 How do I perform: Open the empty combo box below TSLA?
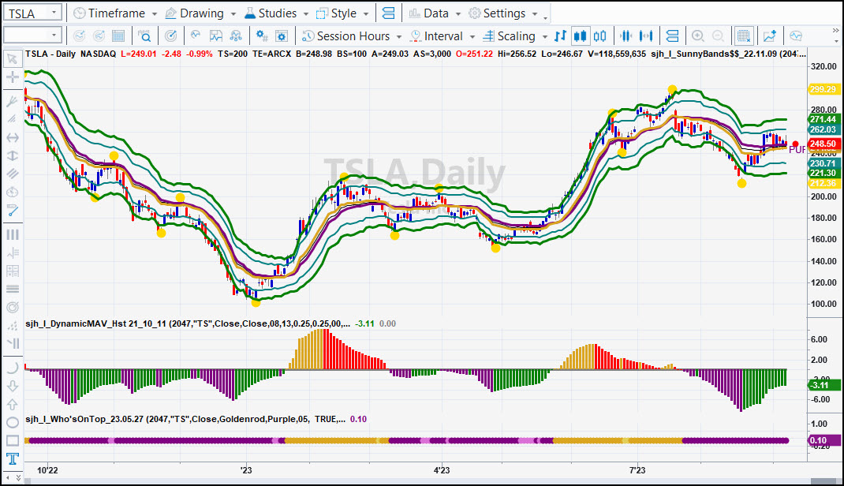point(32,36)
